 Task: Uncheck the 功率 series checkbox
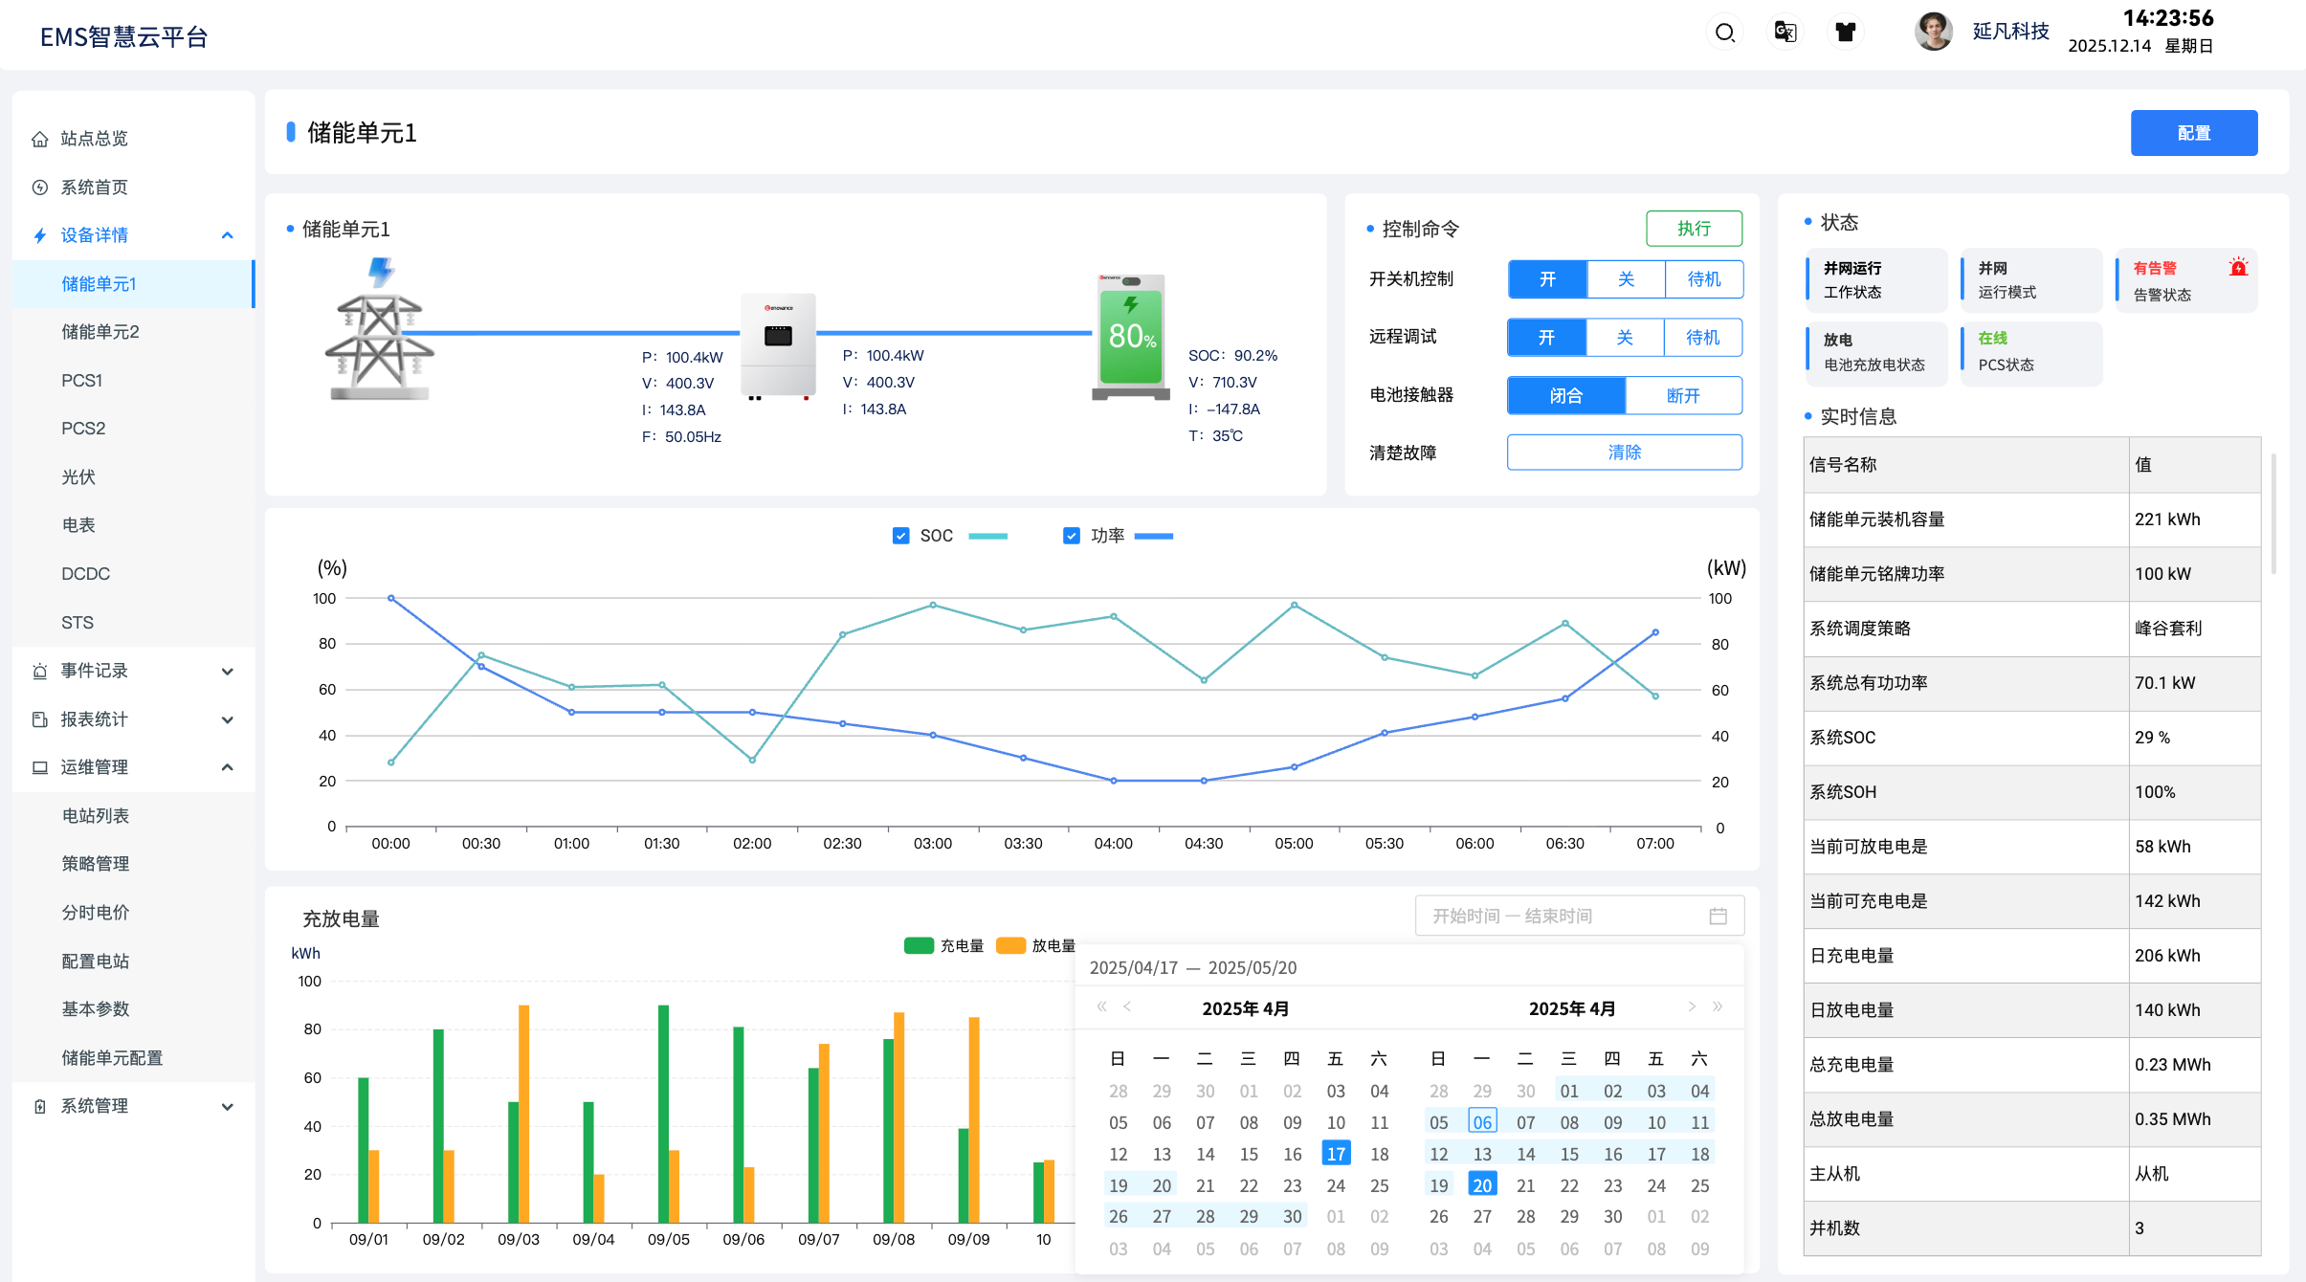(1072, 536)
